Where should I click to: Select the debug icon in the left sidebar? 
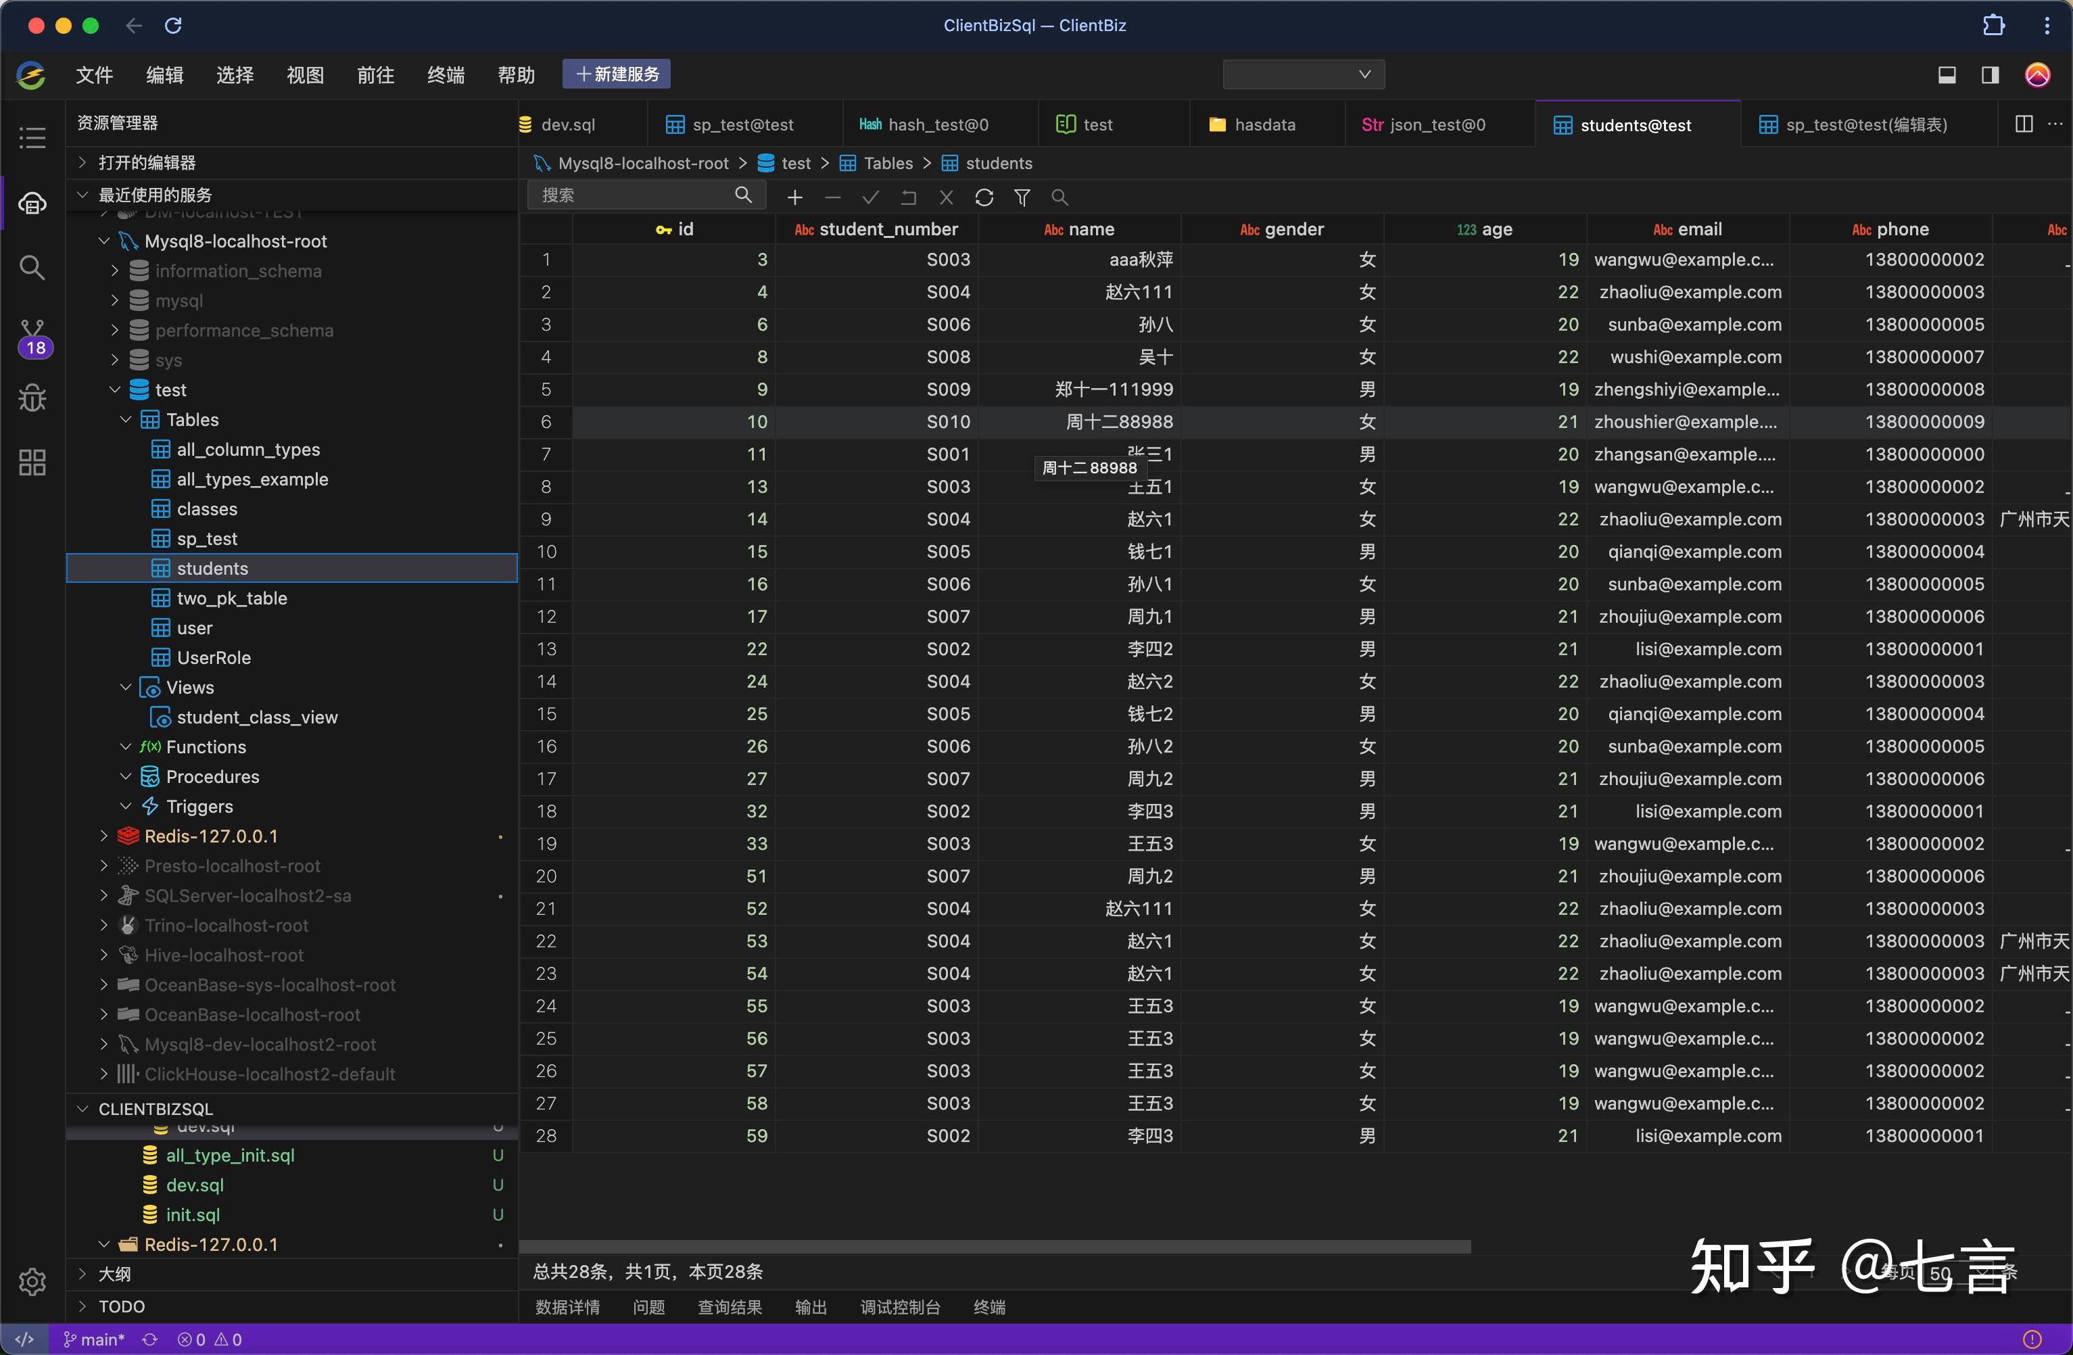pos(32,398)
